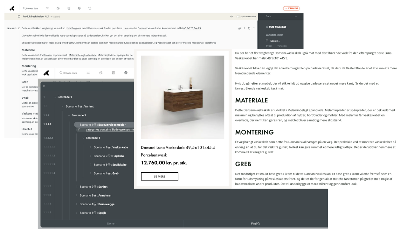Open the categories contains condition link
Image resolution: width=407 pixels, height=229 pixels.
(110, 129)
